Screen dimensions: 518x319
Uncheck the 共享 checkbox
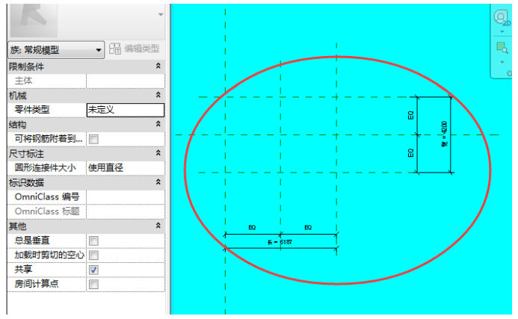(93, 270)
